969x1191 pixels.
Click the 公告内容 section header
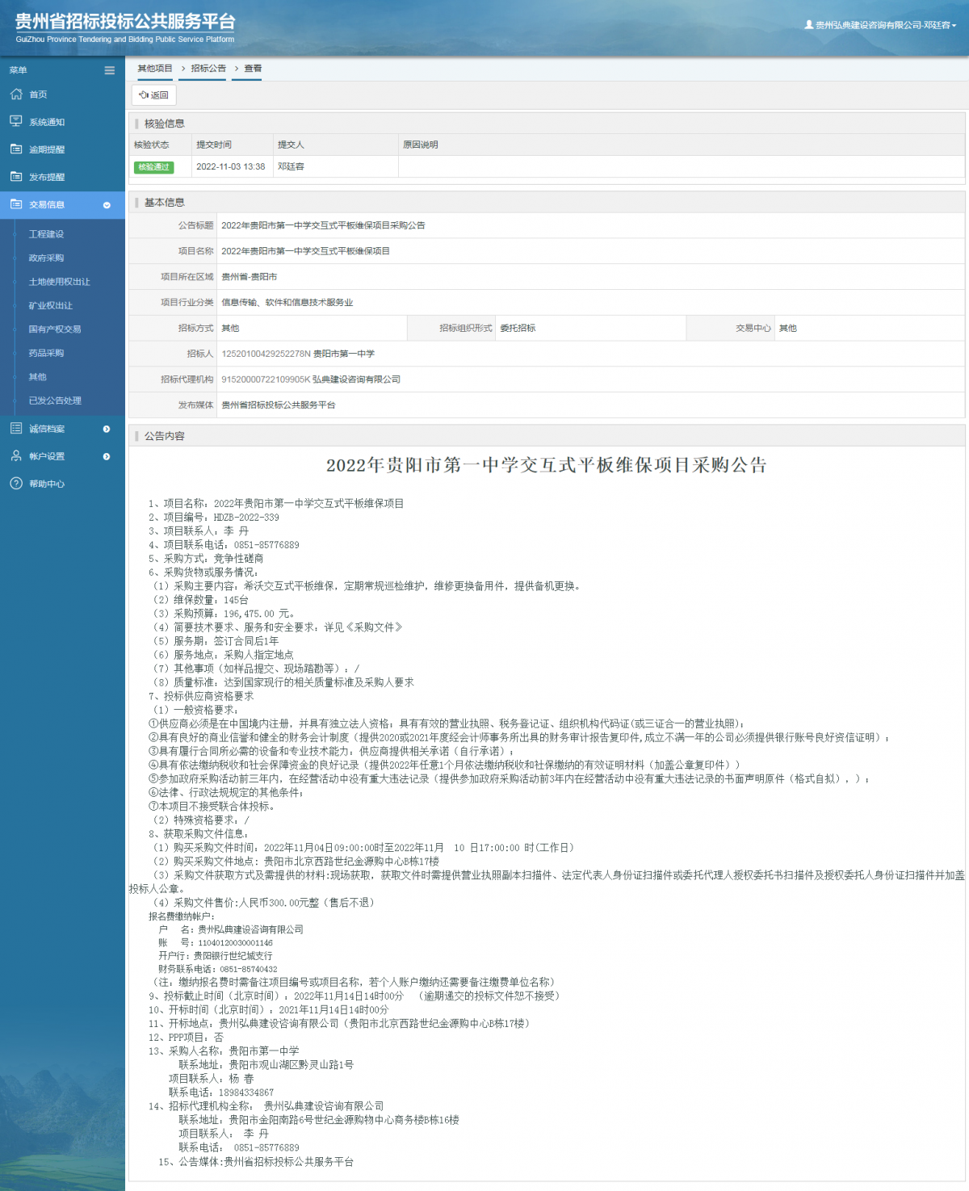coord(165,436)
